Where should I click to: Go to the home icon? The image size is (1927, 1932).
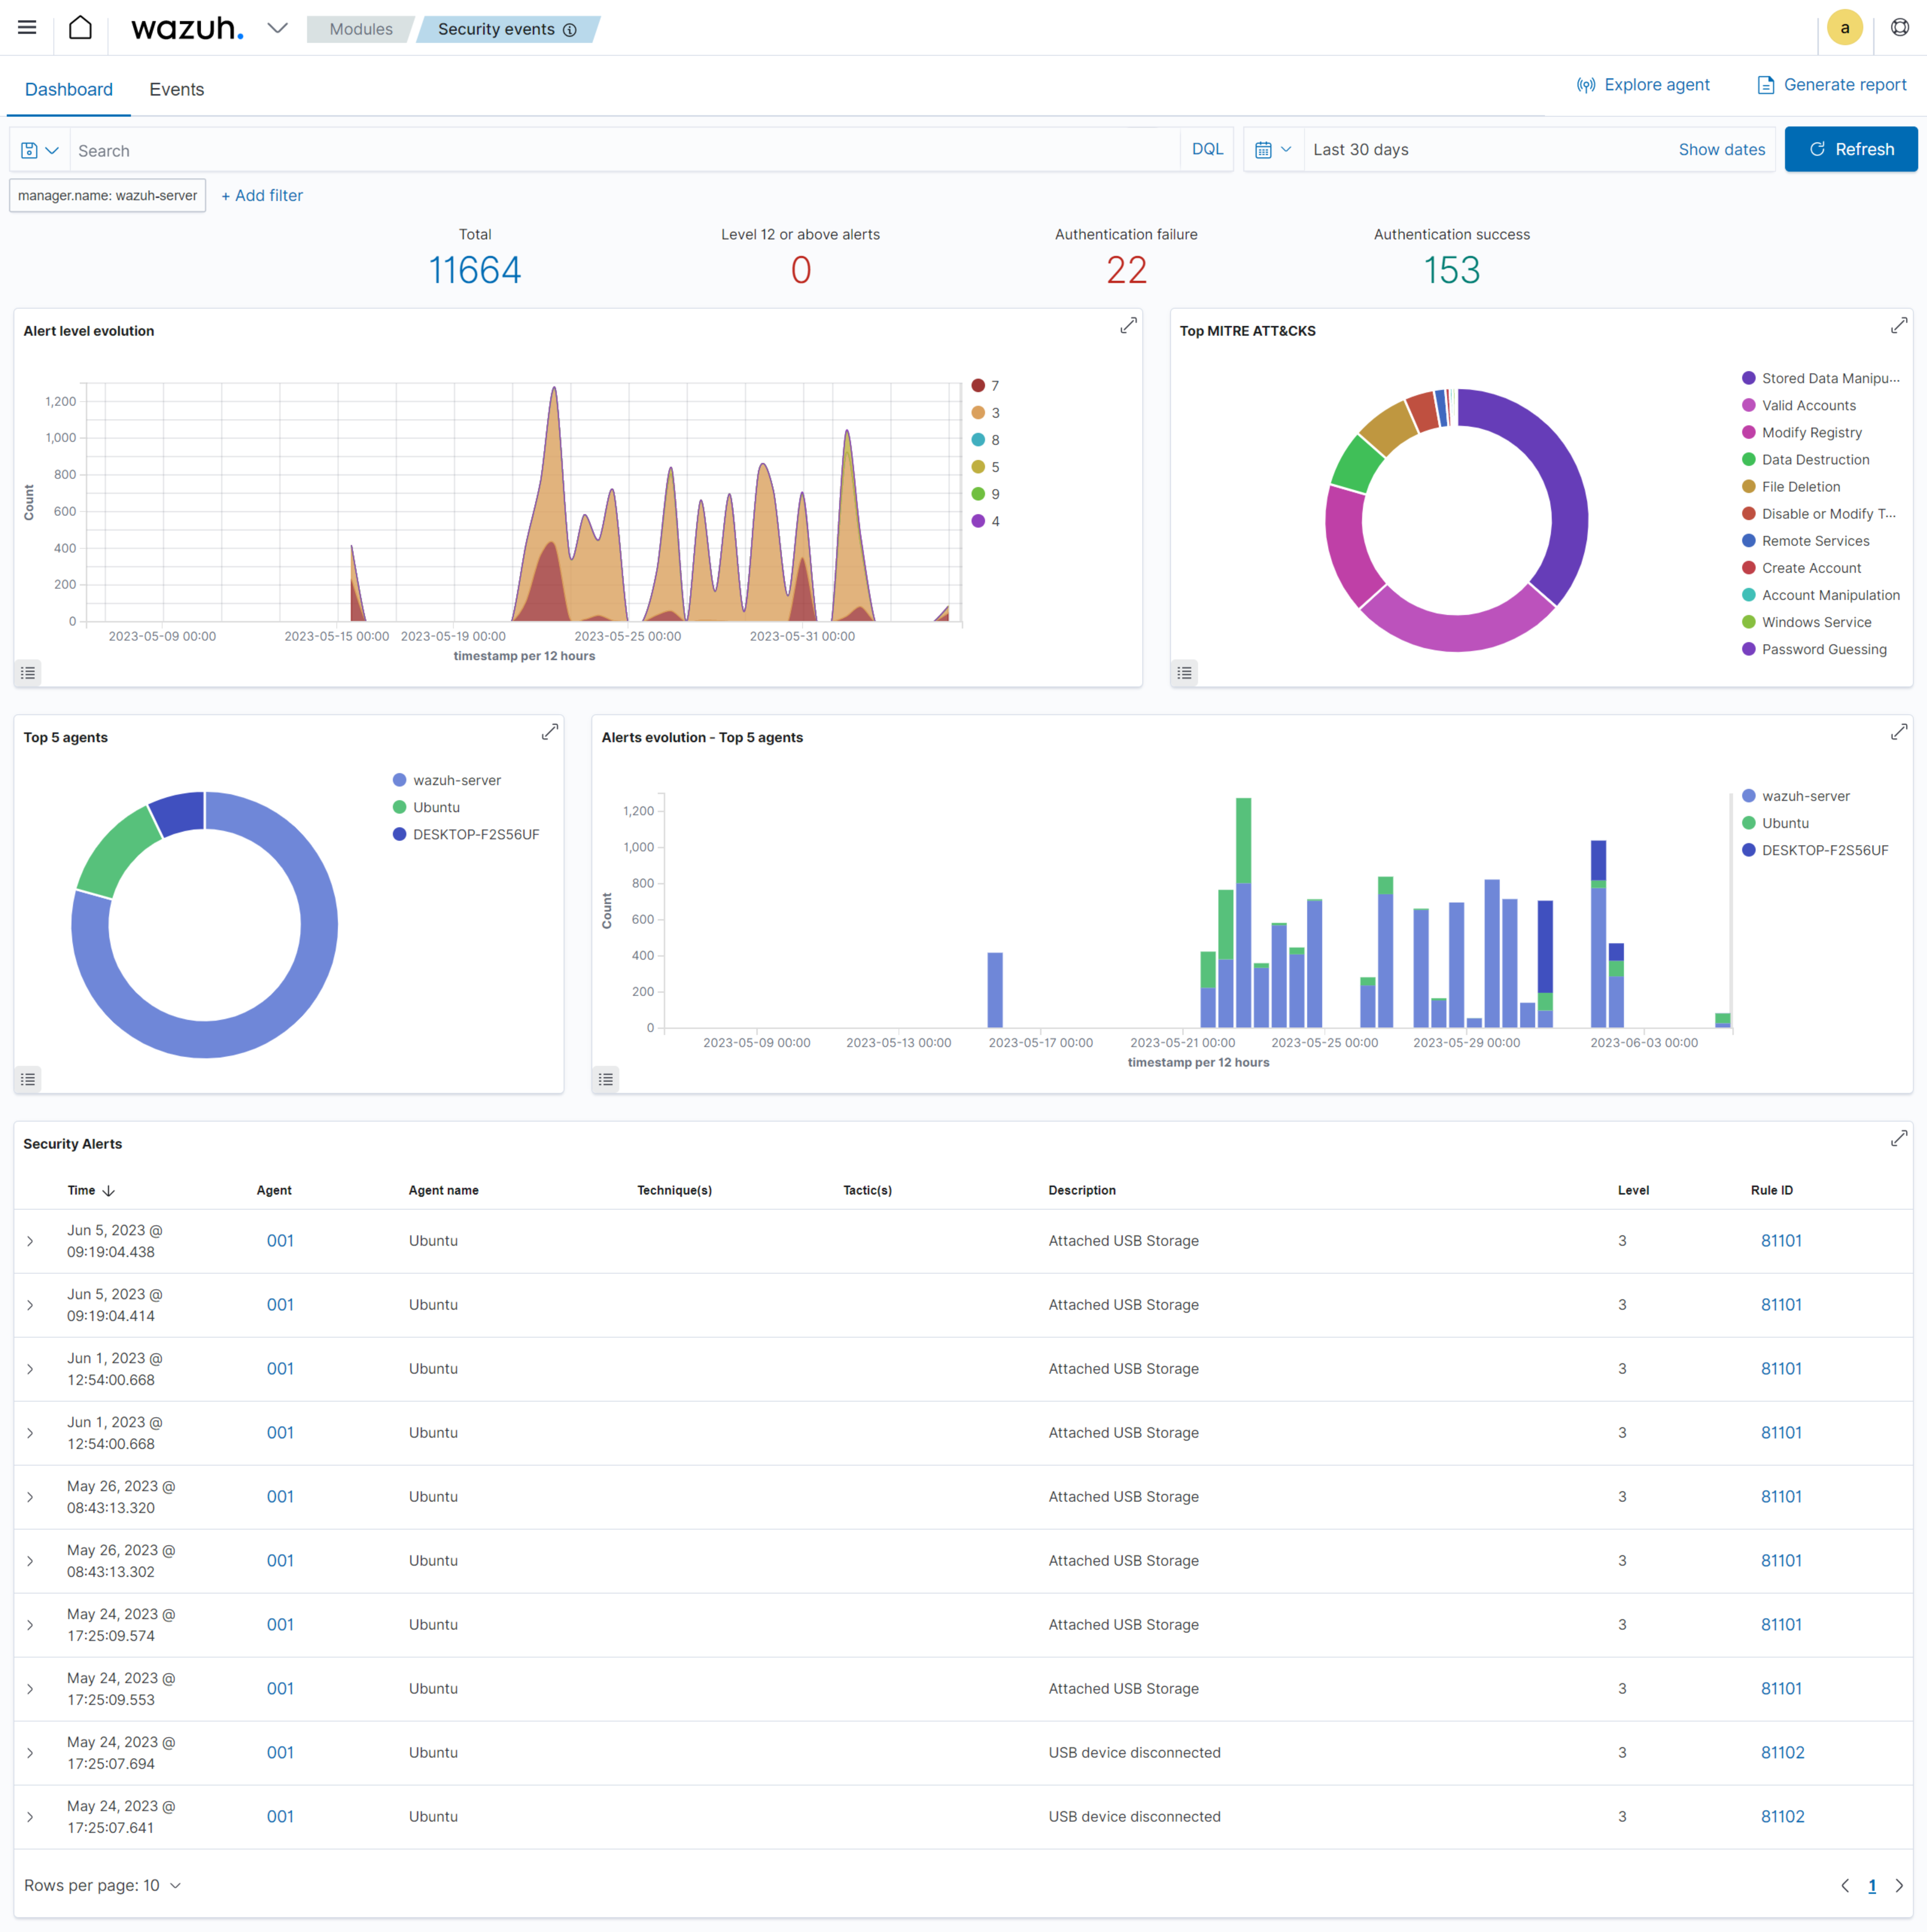point(80,28)
